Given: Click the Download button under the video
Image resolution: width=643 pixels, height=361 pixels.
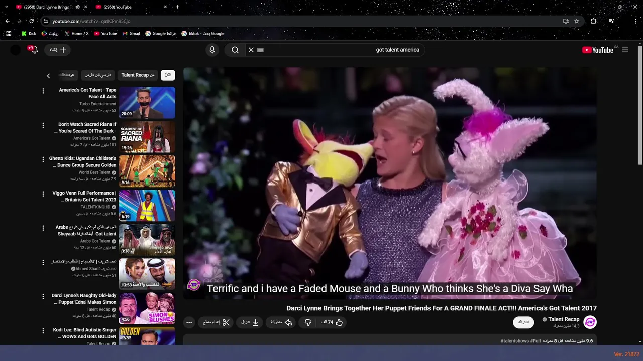Looking at the screenshot, I should coord(249,322).
